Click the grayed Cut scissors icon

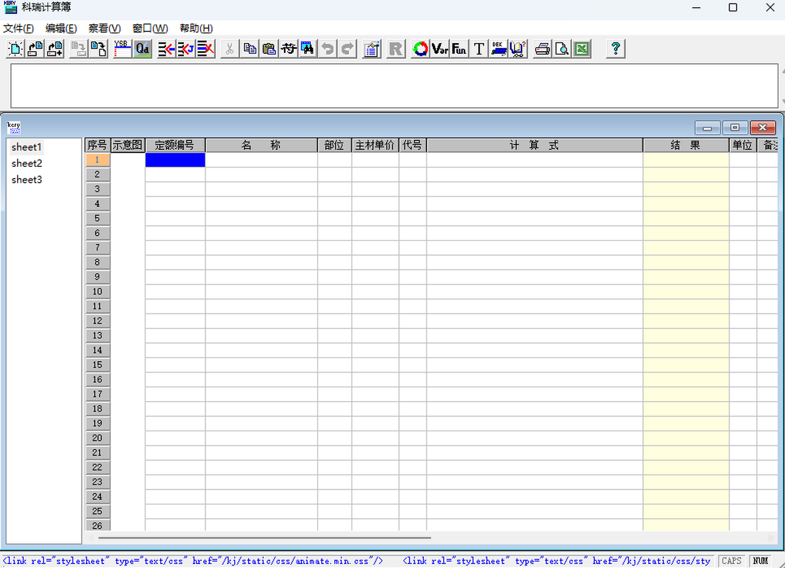tap(230, 48)
